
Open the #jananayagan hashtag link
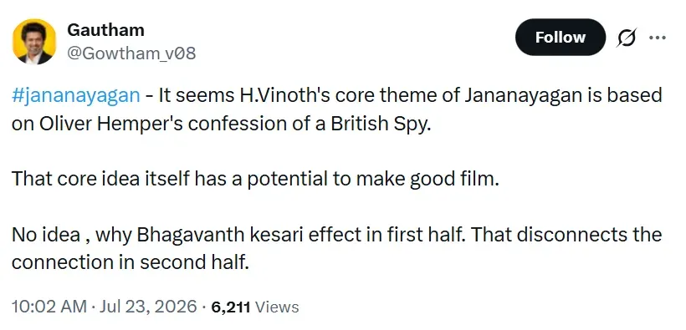pyautogui.click(x=76, y=96)
